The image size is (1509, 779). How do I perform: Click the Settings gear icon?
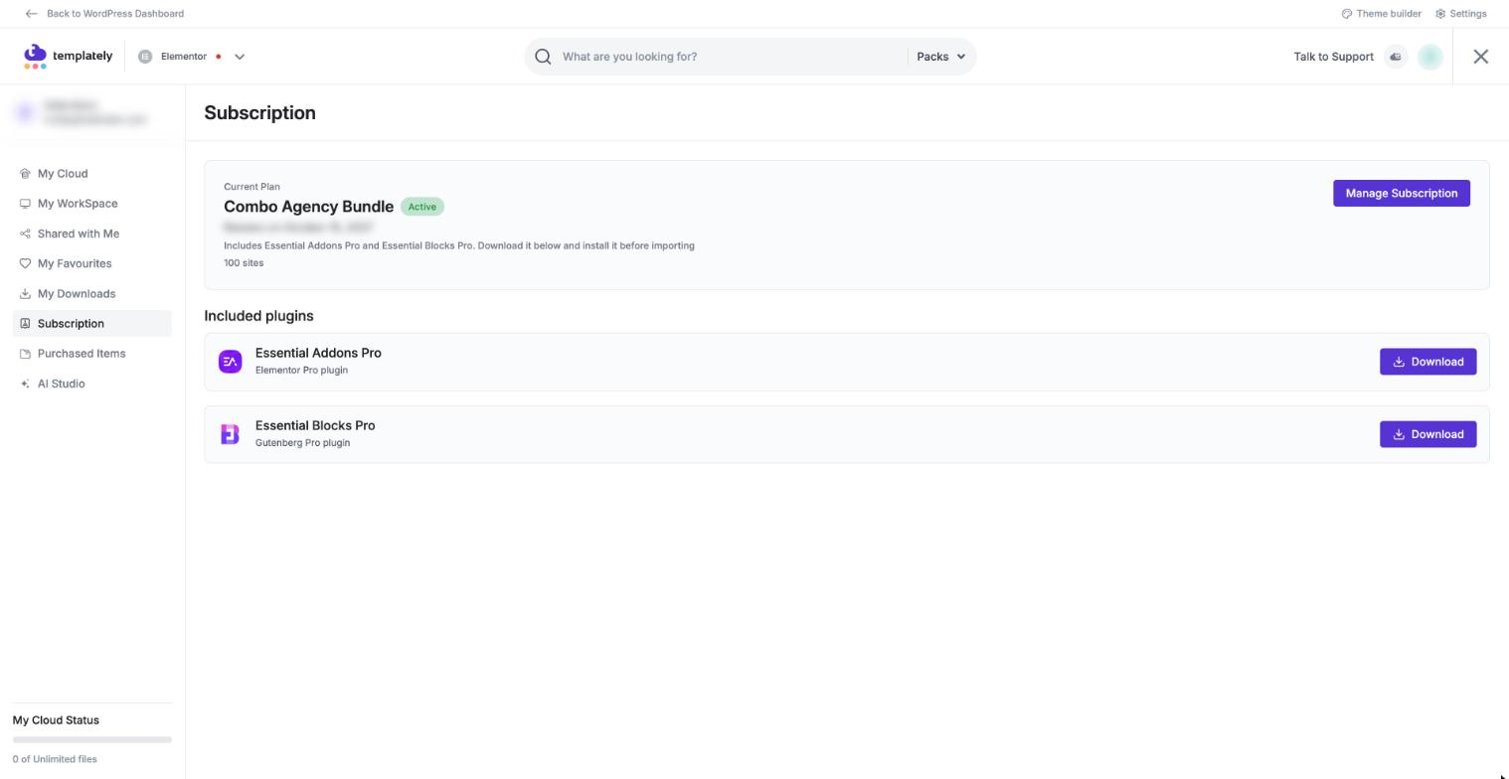[x=1440, y=14]
